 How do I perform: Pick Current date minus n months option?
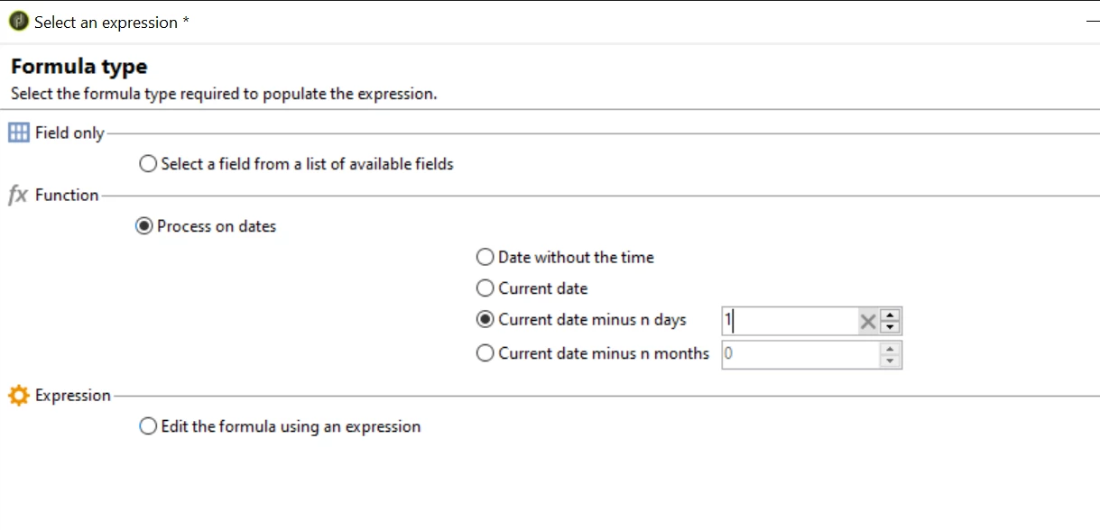coord(485,353)
